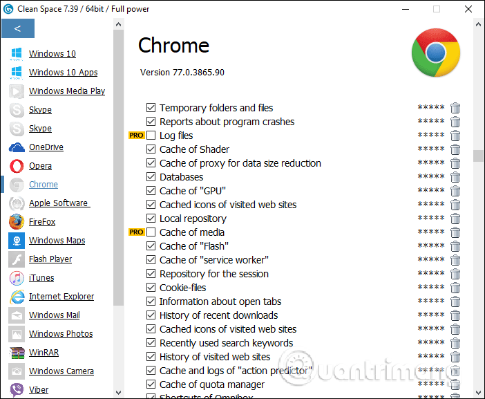Screen dimensions: 485x399
Task: Click the OneDrive cloud icon
Action: point(17,147)
